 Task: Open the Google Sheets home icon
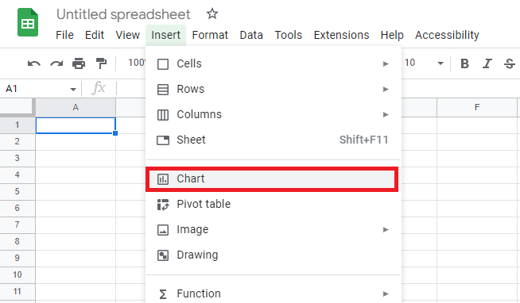tap(28, 22)
